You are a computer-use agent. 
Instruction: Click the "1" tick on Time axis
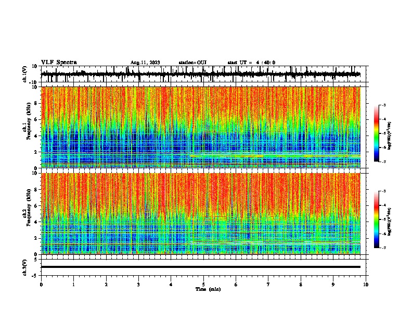tap(73, 285)
